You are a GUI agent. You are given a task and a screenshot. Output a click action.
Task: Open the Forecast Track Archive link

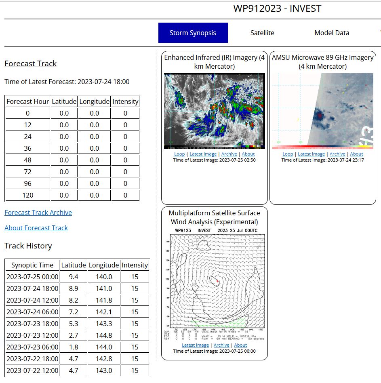(38, 213)
